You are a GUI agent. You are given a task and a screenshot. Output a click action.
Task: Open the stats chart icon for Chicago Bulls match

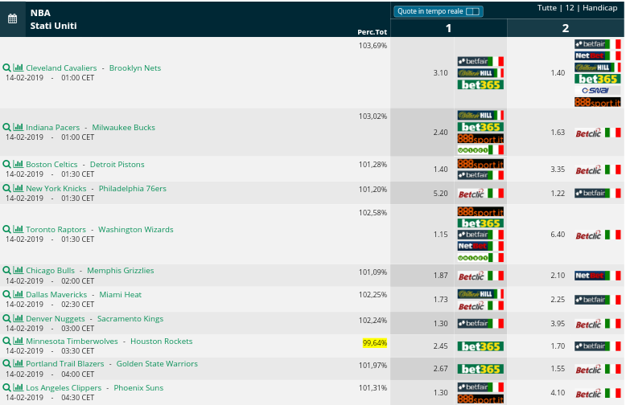(18, 270)
